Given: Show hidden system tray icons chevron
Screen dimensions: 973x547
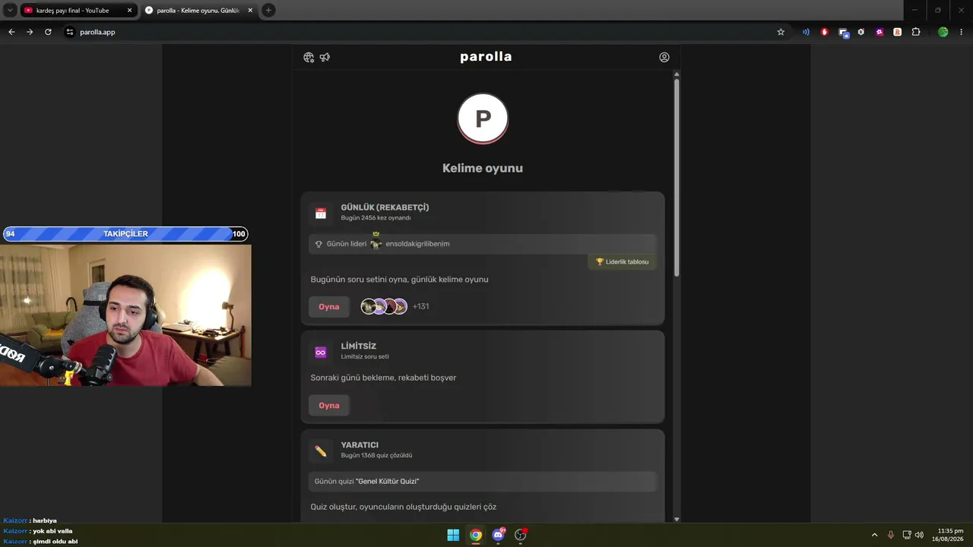Looking at the screenshot, I should click(x=874, y=535).
